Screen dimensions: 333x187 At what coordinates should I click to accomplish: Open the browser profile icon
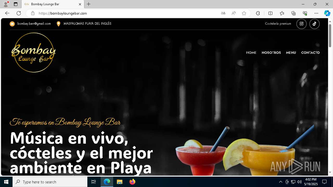point(6,4)
